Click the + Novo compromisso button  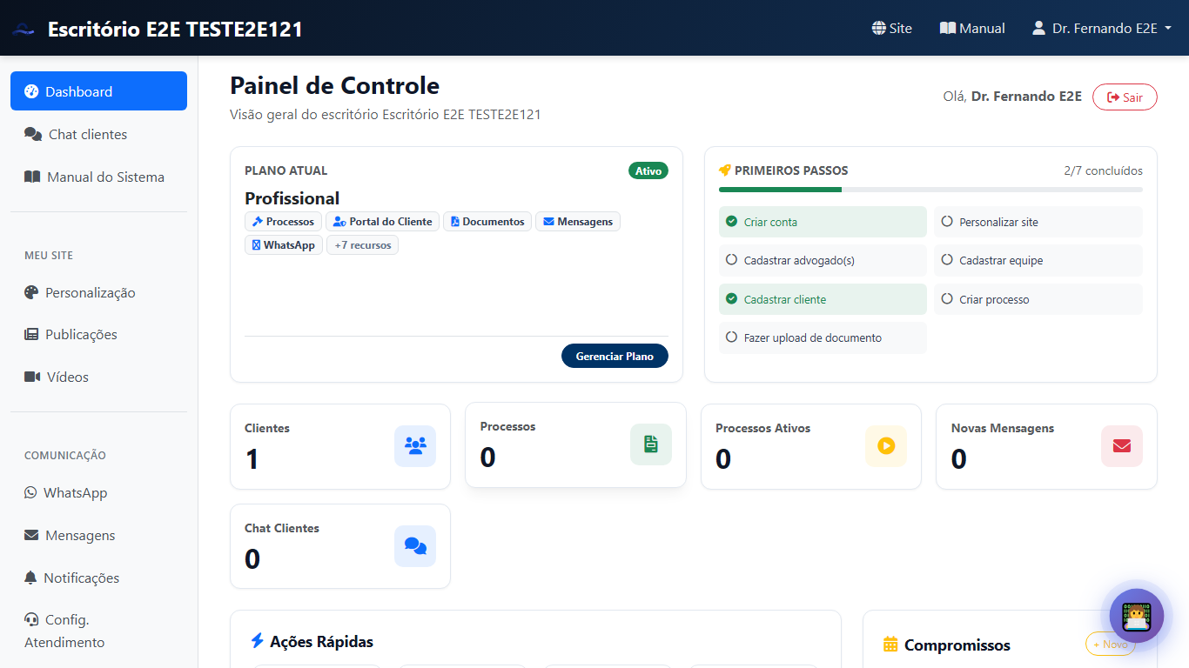(x=1111, y=645)
